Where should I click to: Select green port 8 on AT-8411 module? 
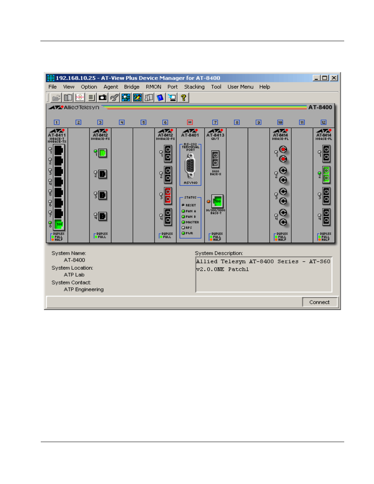tap(59, 224)
